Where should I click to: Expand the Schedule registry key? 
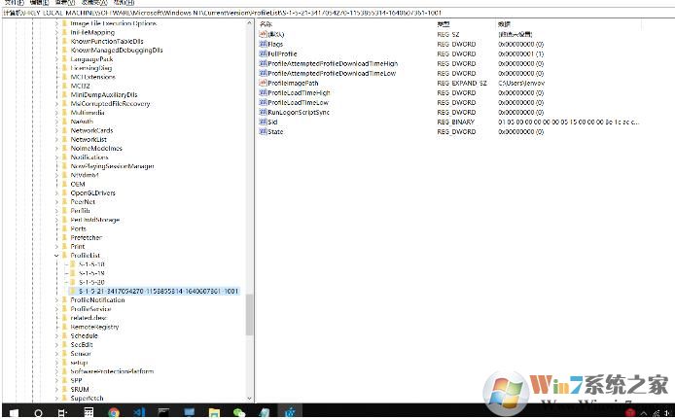point(57,335)
